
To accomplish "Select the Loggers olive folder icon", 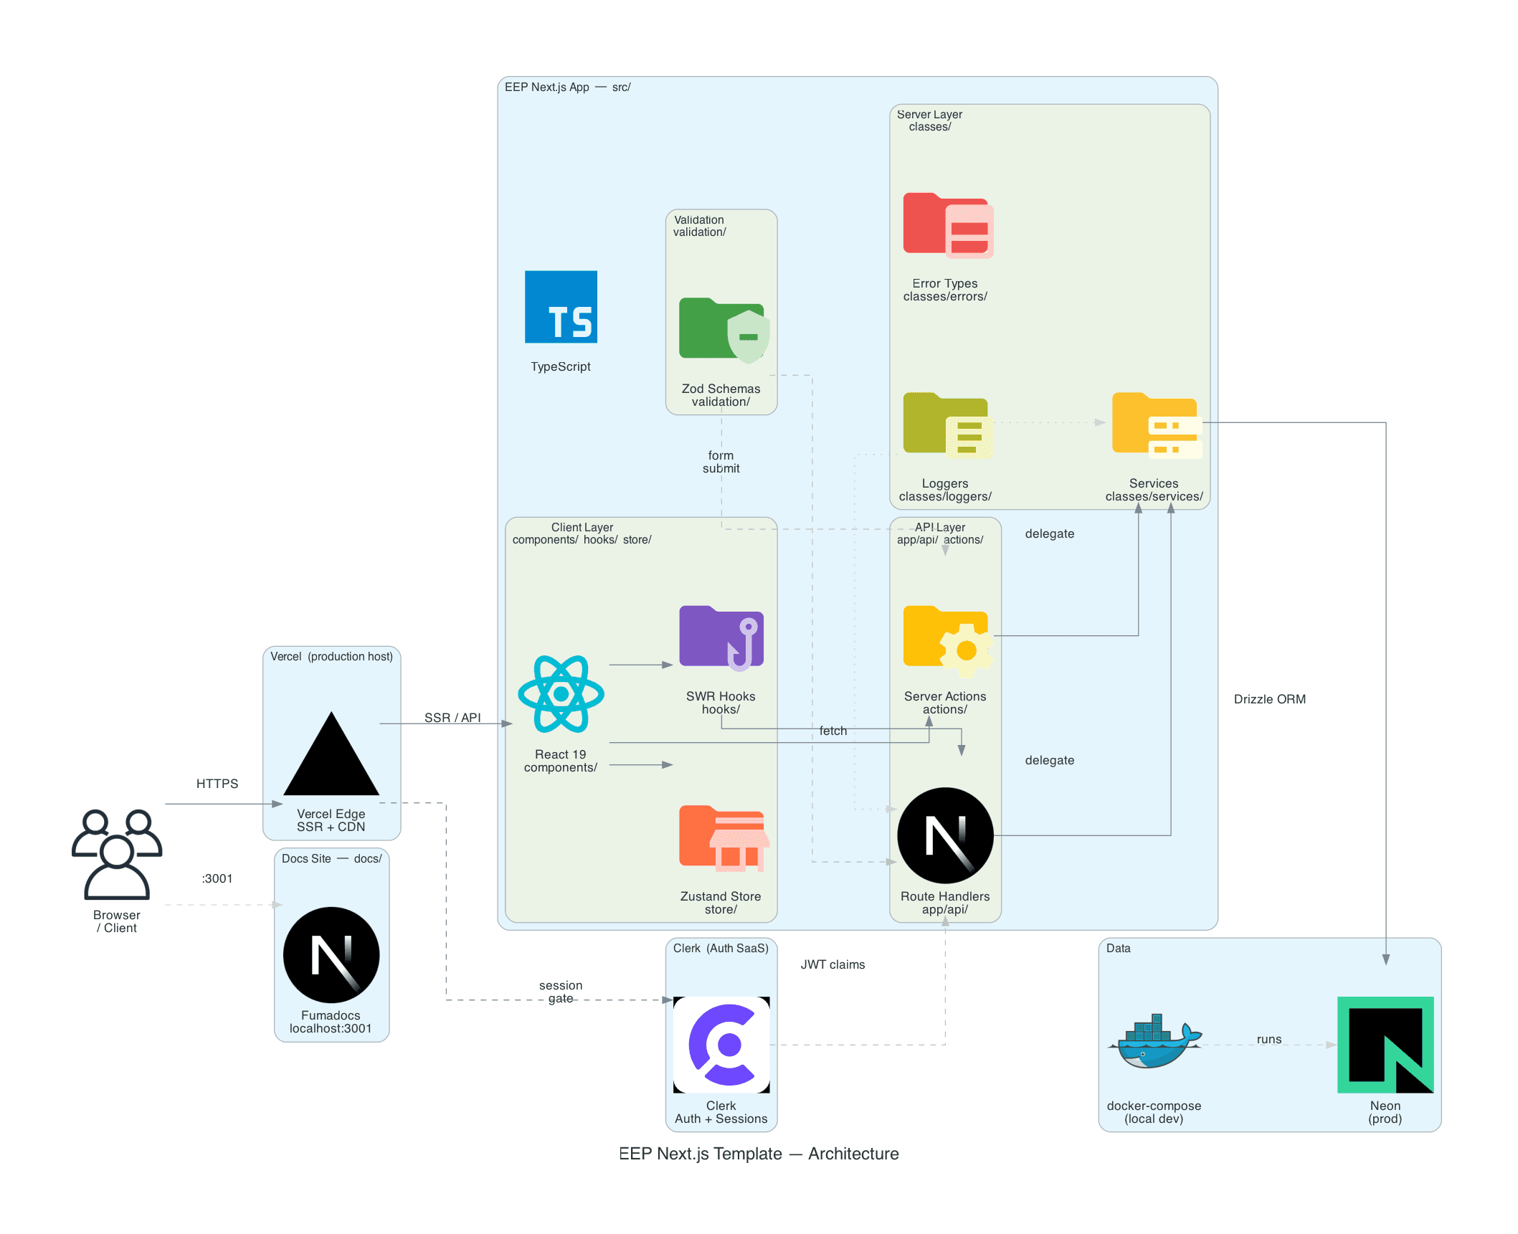I will (948, 425).
